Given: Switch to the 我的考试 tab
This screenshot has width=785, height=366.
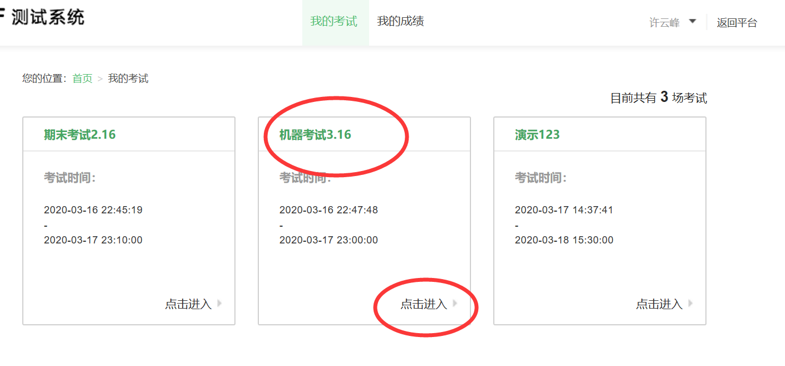Looking at the screenshot, I should tap(333, 22).
